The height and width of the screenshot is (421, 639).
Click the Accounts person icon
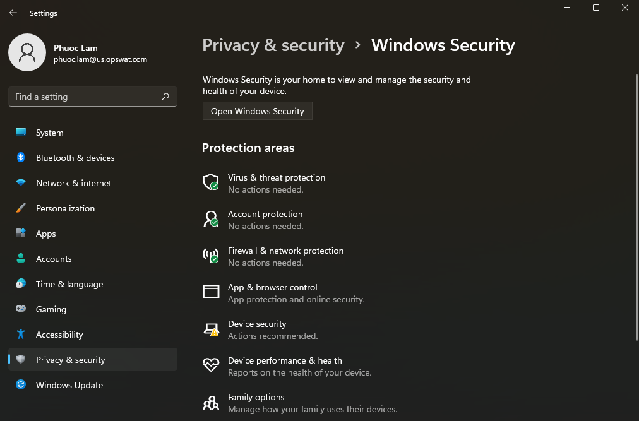coord(21,258)
